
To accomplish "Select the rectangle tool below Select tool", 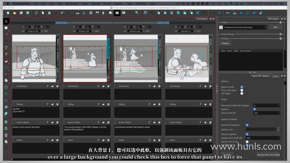I will (x=6, y=28).
